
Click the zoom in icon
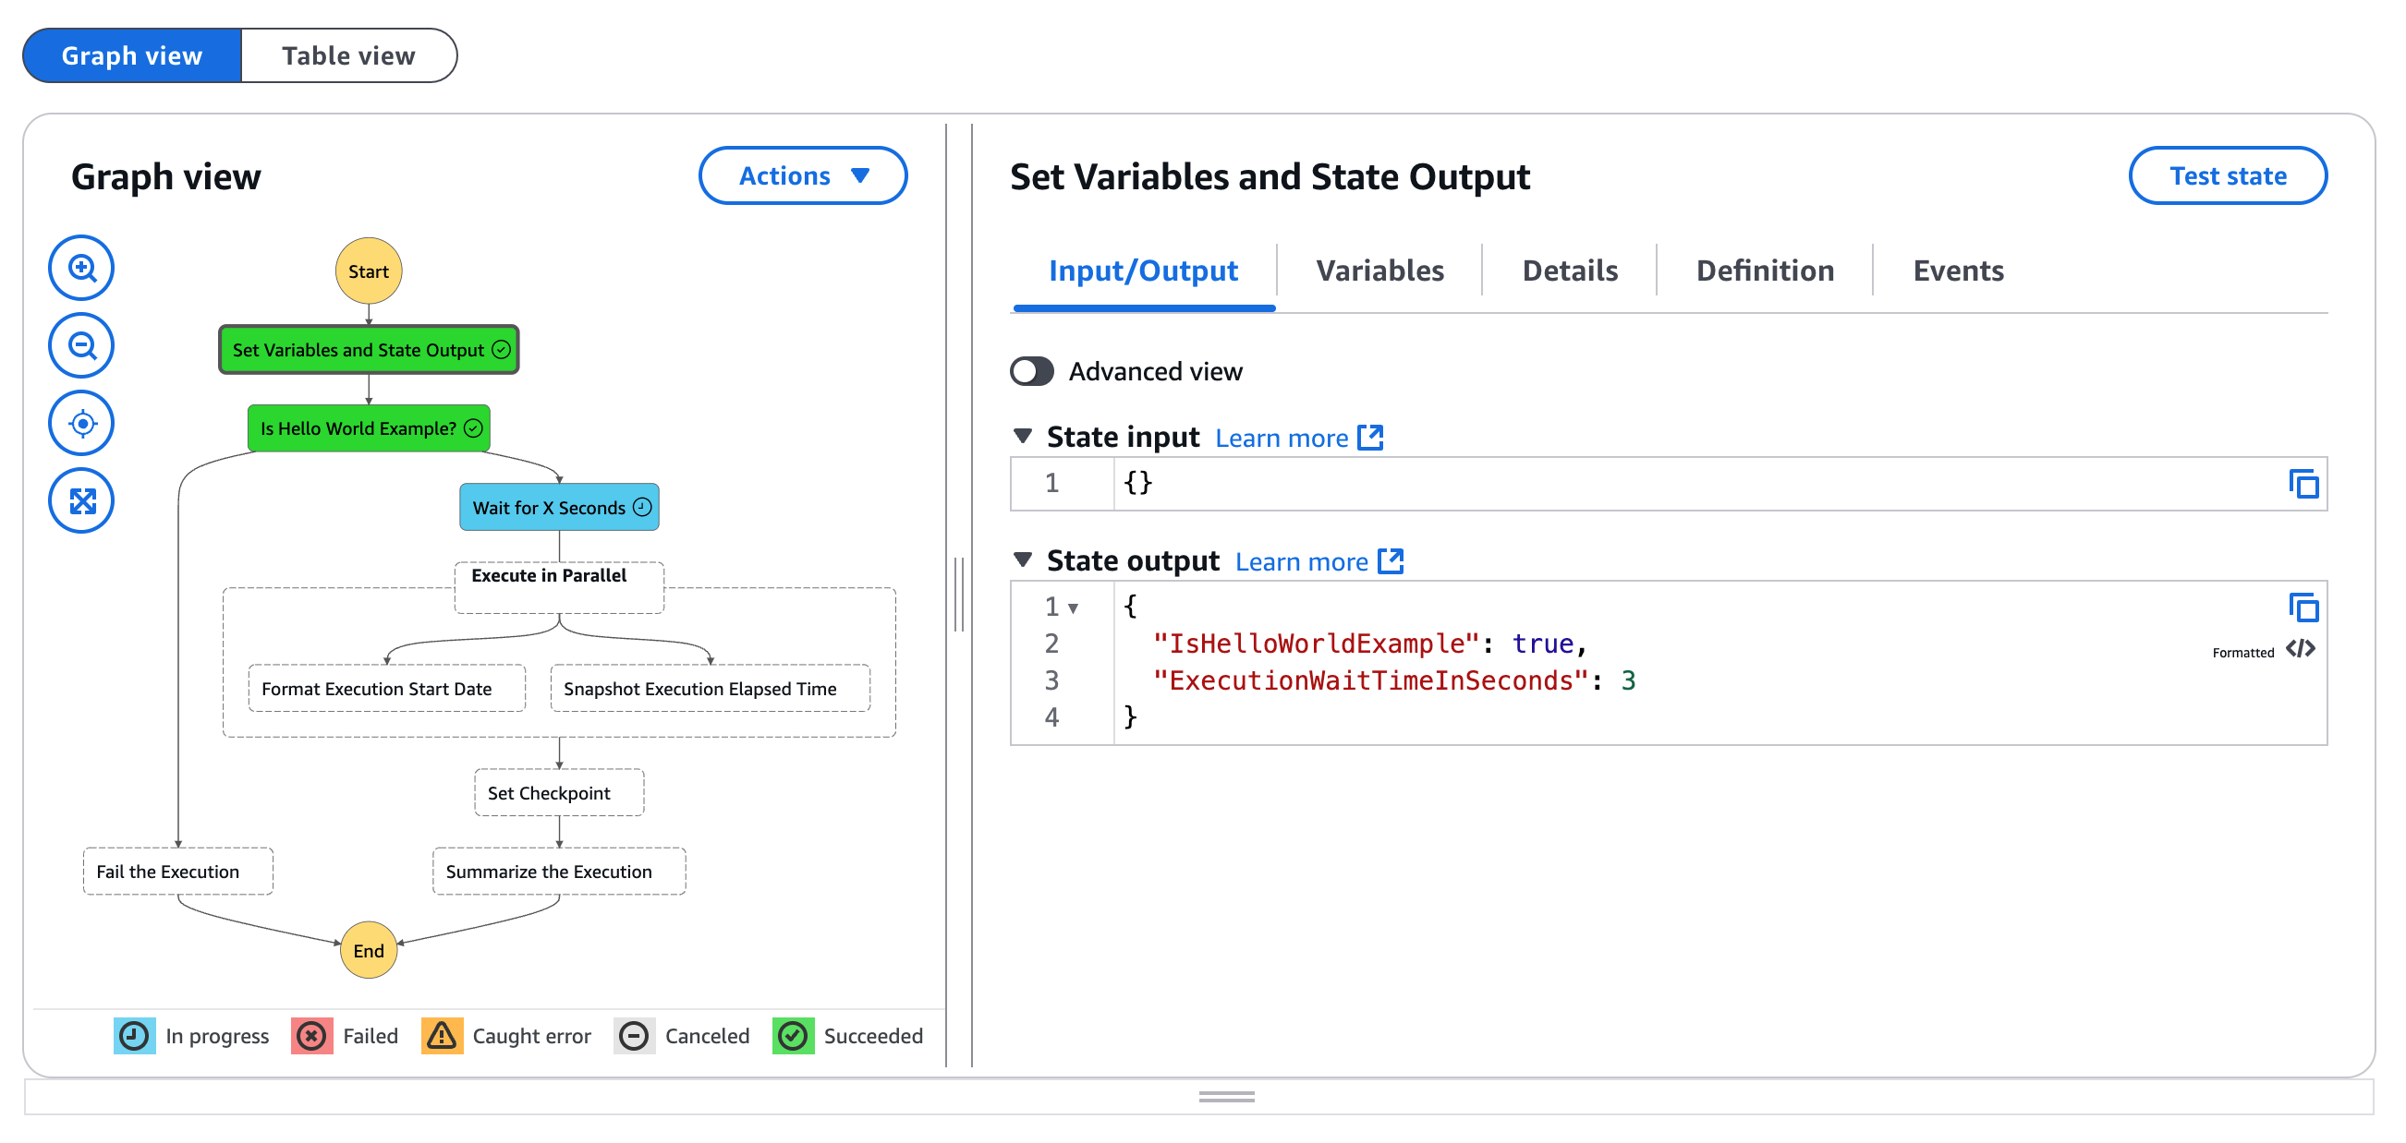pos(81,267)
